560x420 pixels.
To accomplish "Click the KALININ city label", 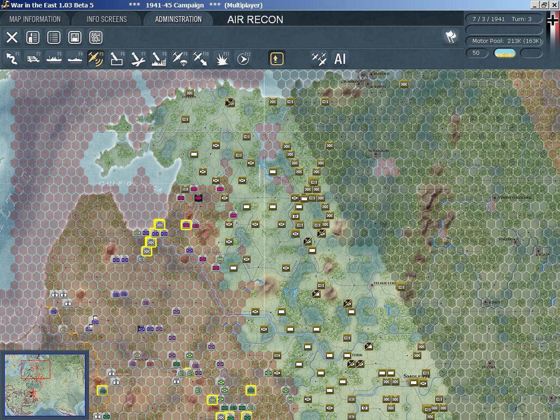I will click(543, 255).
